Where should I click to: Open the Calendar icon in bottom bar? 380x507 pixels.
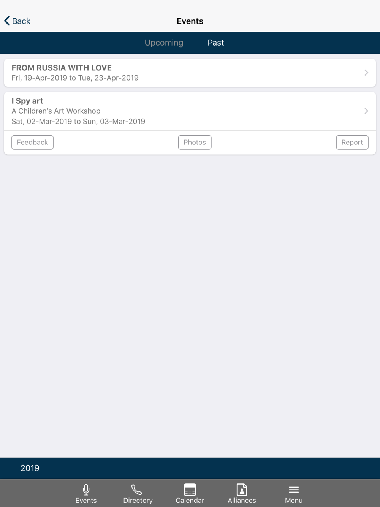pyautogui.click(x=190, y=490)
